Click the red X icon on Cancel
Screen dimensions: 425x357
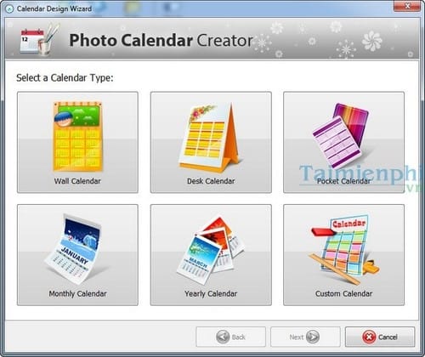tap(369, 337)
